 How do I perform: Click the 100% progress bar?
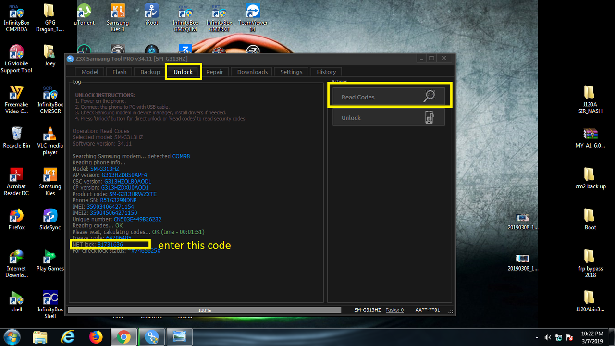pyautogui.click(x=205, y=310)
